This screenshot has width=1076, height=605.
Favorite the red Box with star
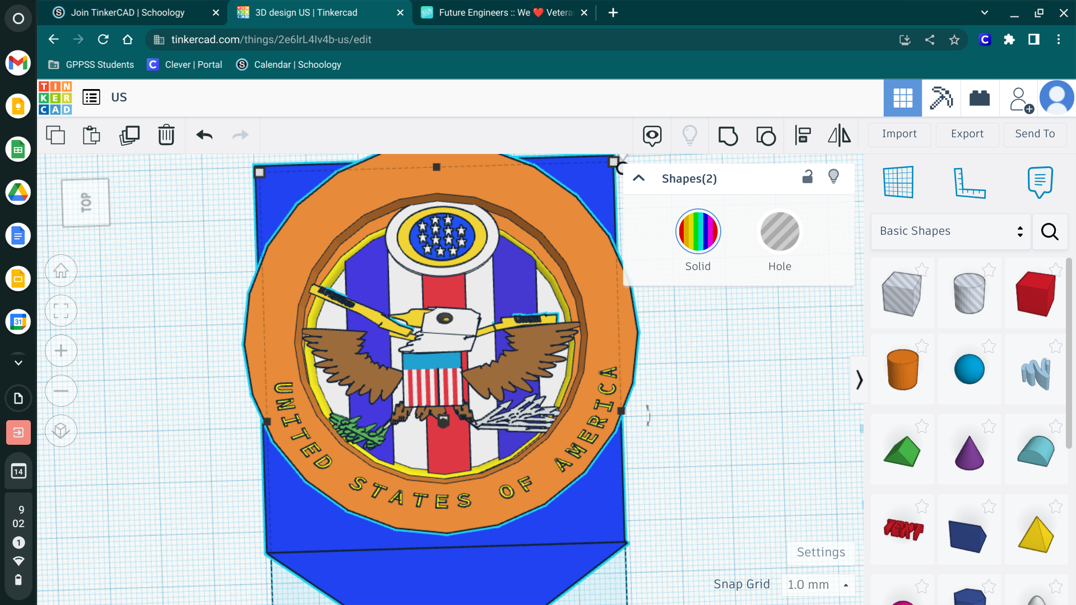pyautogui.click(x=1055, y=269)
